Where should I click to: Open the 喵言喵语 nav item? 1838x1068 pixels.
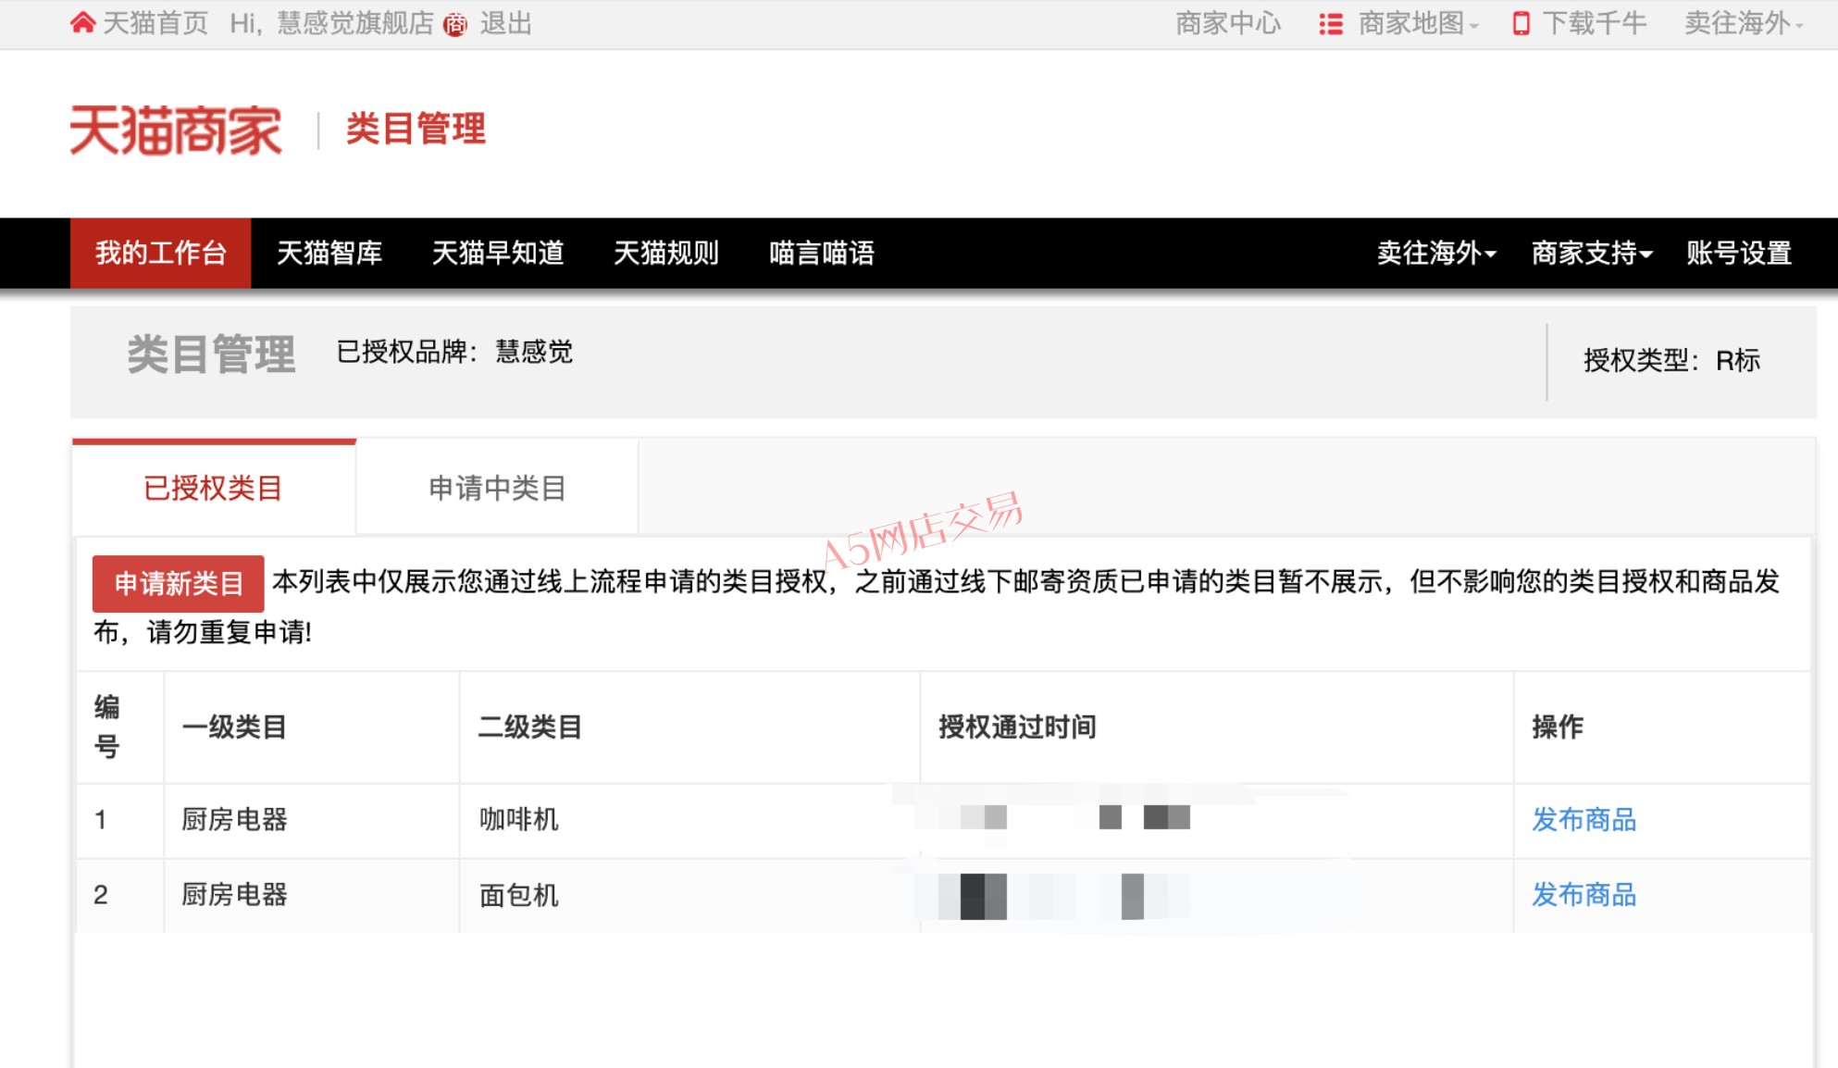coord(822,253)
